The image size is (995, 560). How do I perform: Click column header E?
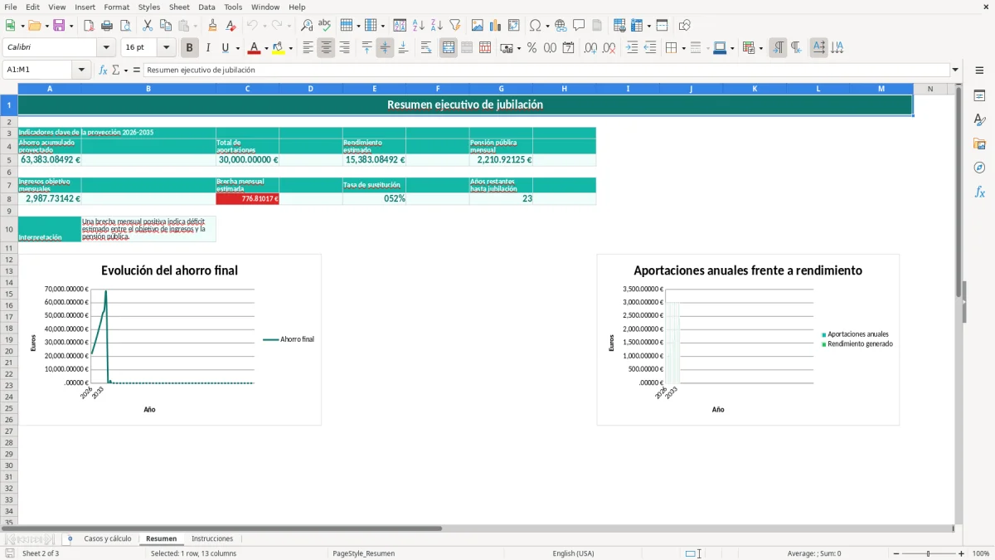pyautogui.click(x=374, y=89)
